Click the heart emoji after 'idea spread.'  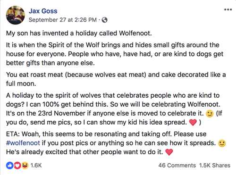point(193,123)
